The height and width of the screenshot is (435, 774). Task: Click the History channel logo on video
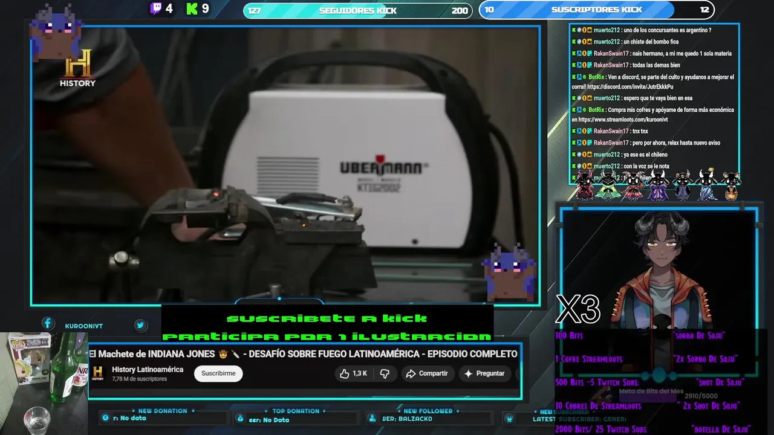pyautogui.click(x=77, y=68)
